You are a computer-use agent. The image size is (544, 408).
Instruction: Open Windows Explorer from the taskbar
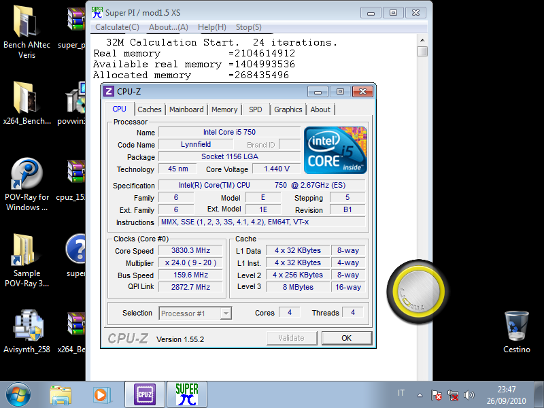coord(61,394)
